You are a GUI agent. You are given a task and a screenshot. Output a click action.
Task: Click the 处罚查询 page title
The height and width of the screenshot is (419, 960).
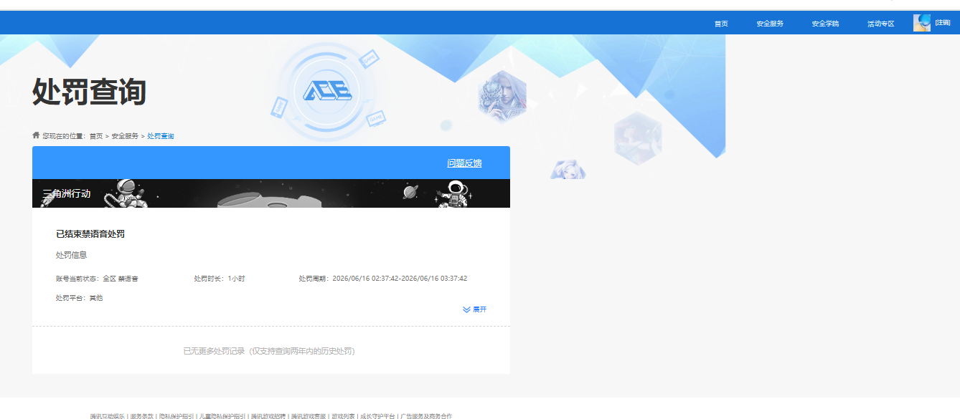tap(89, 92)
